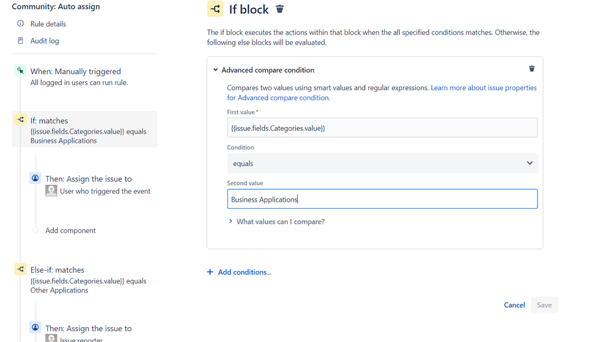Click the If block header icon
Screen dimensions: 596x342
coord(215,9)
